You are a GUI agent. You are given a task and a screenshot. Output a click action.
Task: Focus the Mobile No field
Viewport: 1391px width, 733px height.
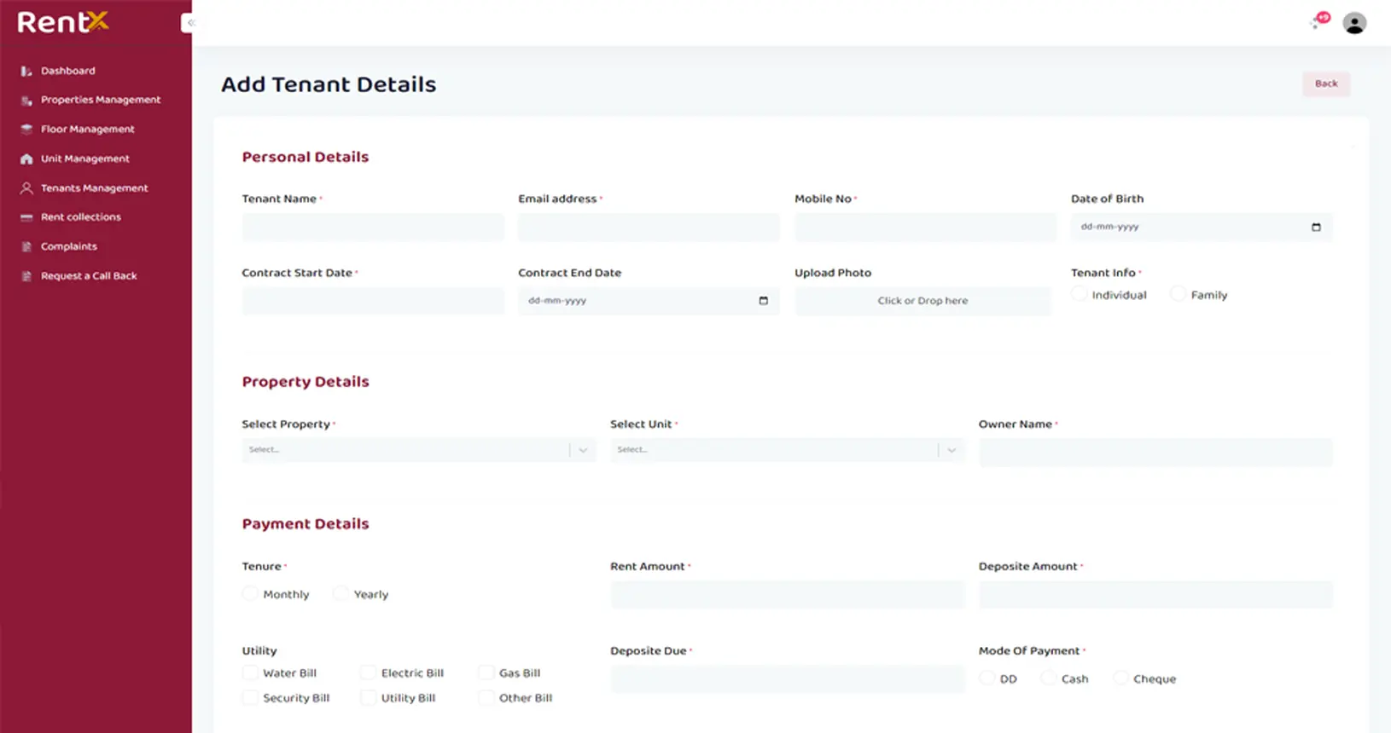coord(925,227)
